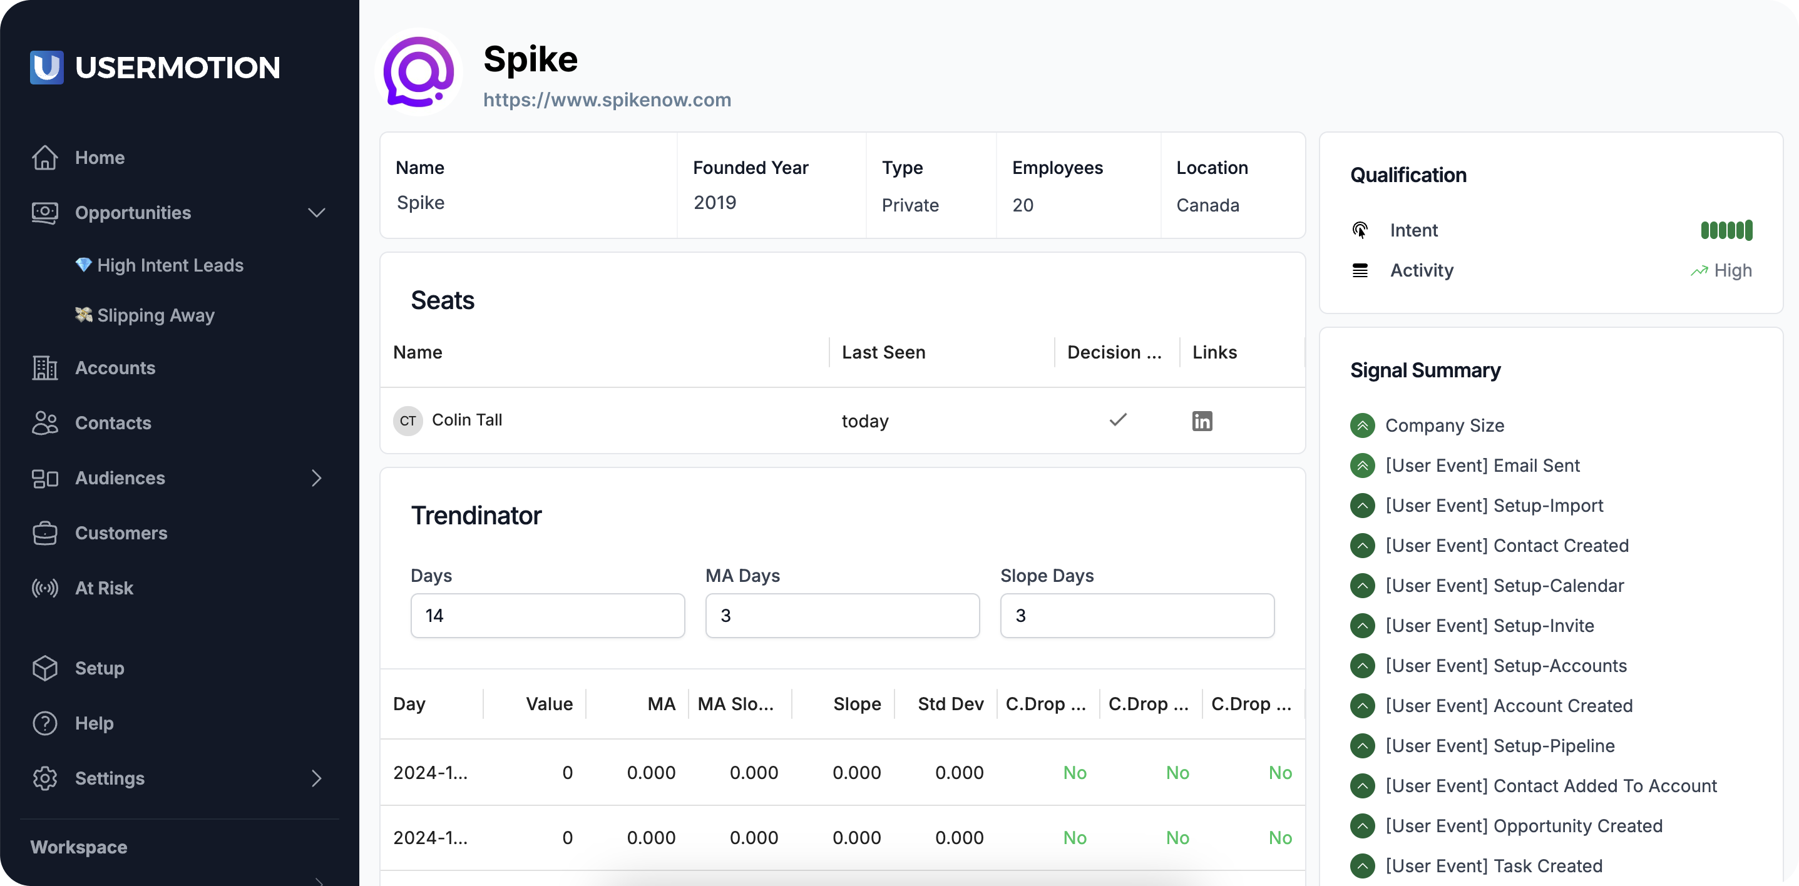Click the Home house icon in sidebar
1799x886 pixels.
tap(44, 158)
